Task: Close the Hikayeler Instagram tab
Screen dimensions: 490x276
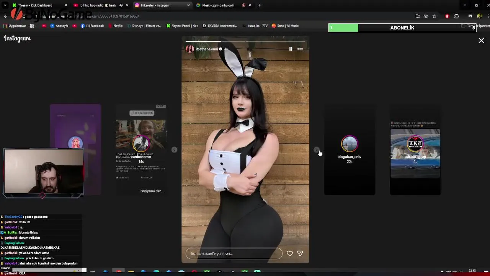Action: pyautogui.click(x=188, y=5)
